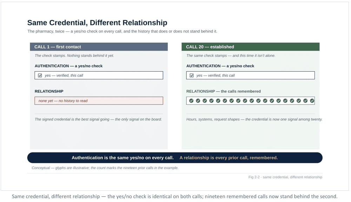This screenshot has height=202, width=351.
Task: Click the last check circle in calls remembered row
Action: pos(312,101)
